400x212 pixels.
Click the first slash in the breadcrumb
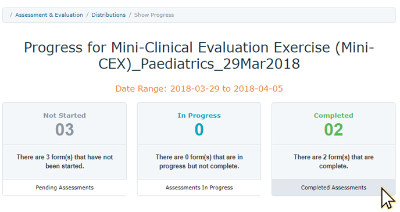click(11, 15)
